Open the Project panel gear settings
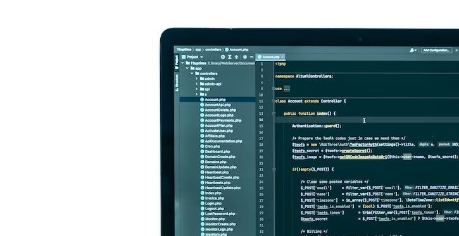Viewport: 459px width, 236px height. 245,57
